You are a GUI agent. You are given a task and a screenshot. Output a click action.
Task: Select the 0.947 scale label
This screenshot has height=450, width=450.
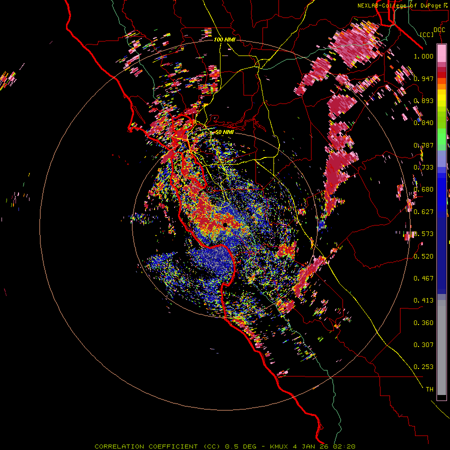pos(423,78)
